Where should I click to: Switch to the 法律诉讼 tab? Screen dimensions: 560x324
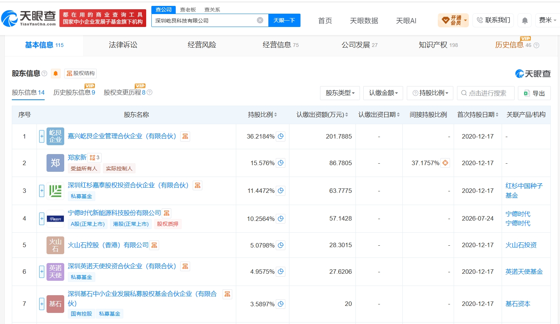pos(123,45)
